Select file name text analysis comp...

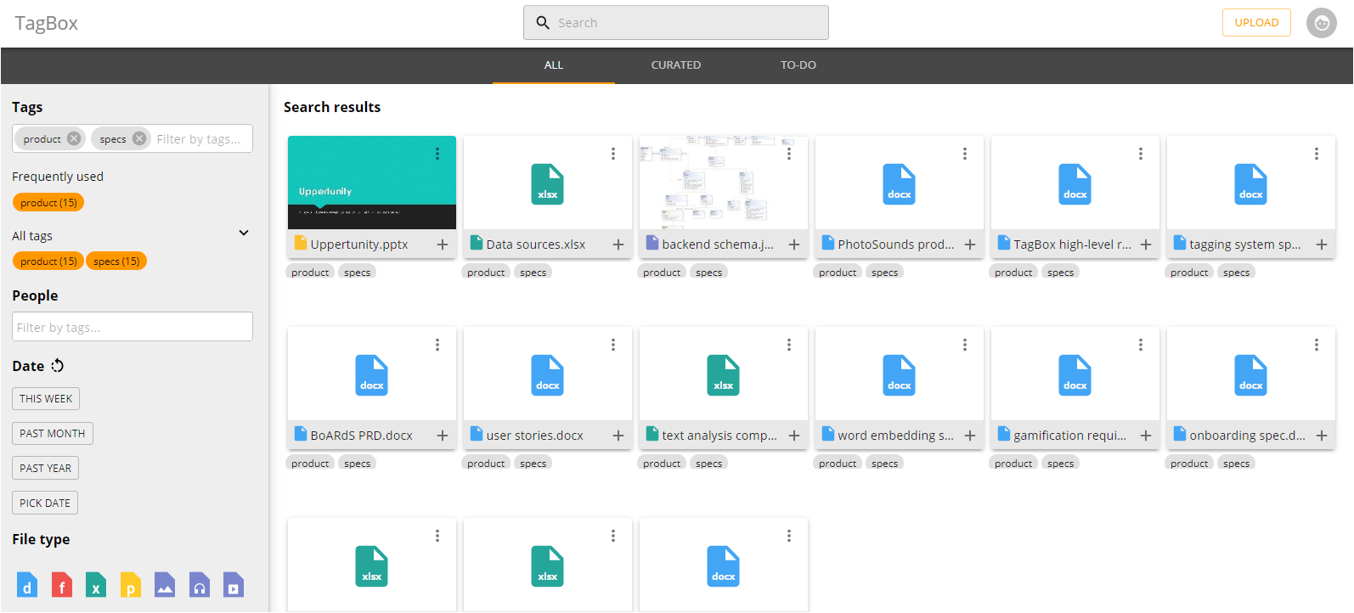(x=719, y=436)
